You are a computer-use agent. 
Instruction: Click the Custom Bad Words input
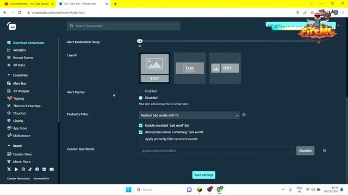coord(216,151)
